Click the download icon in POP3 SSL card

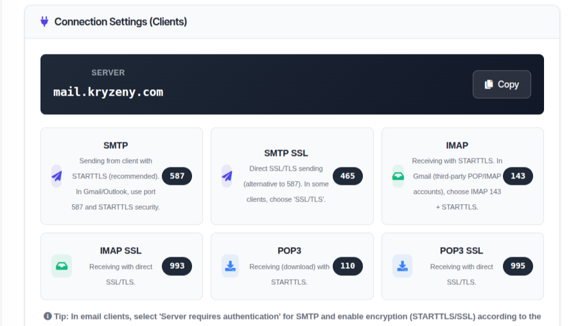coord(402,266)
